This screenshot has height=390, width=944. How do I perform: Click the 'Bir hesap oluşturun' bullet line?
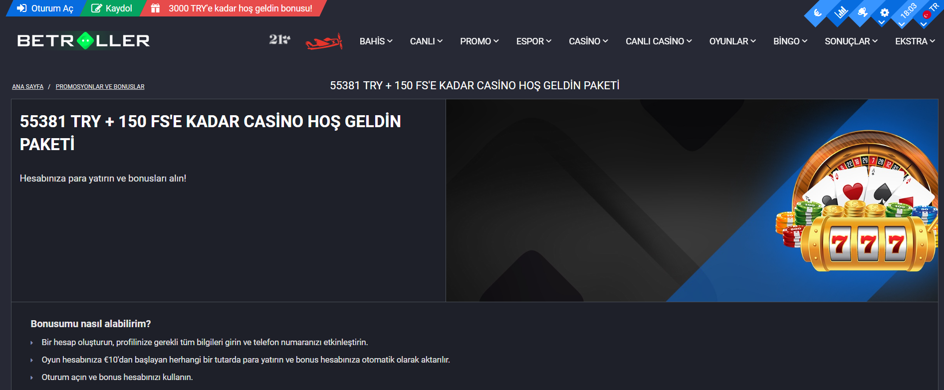[205, 342]
